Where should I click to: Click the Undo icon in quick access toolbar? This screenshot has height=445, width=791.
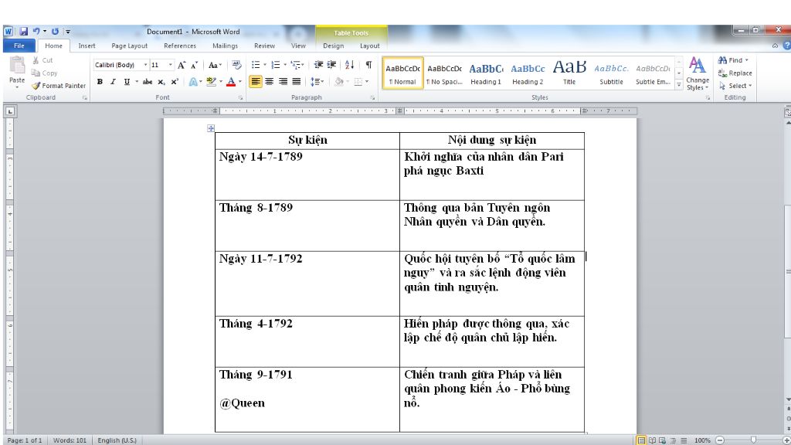(36, 31)
